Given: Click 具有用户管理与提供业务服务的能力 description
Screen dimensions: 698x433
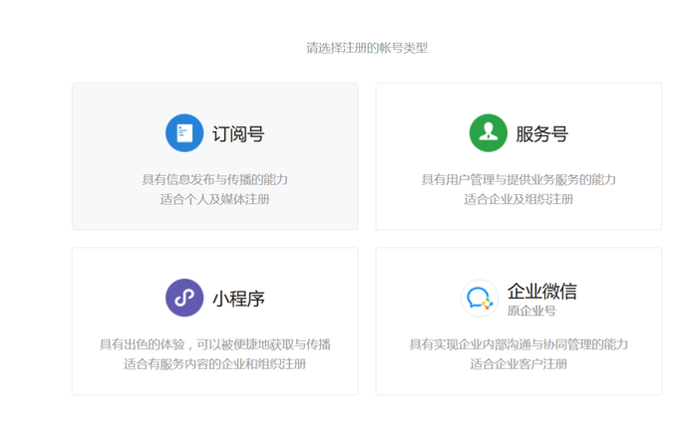Looking at the screenshot, I should click(x=519, y=179).
